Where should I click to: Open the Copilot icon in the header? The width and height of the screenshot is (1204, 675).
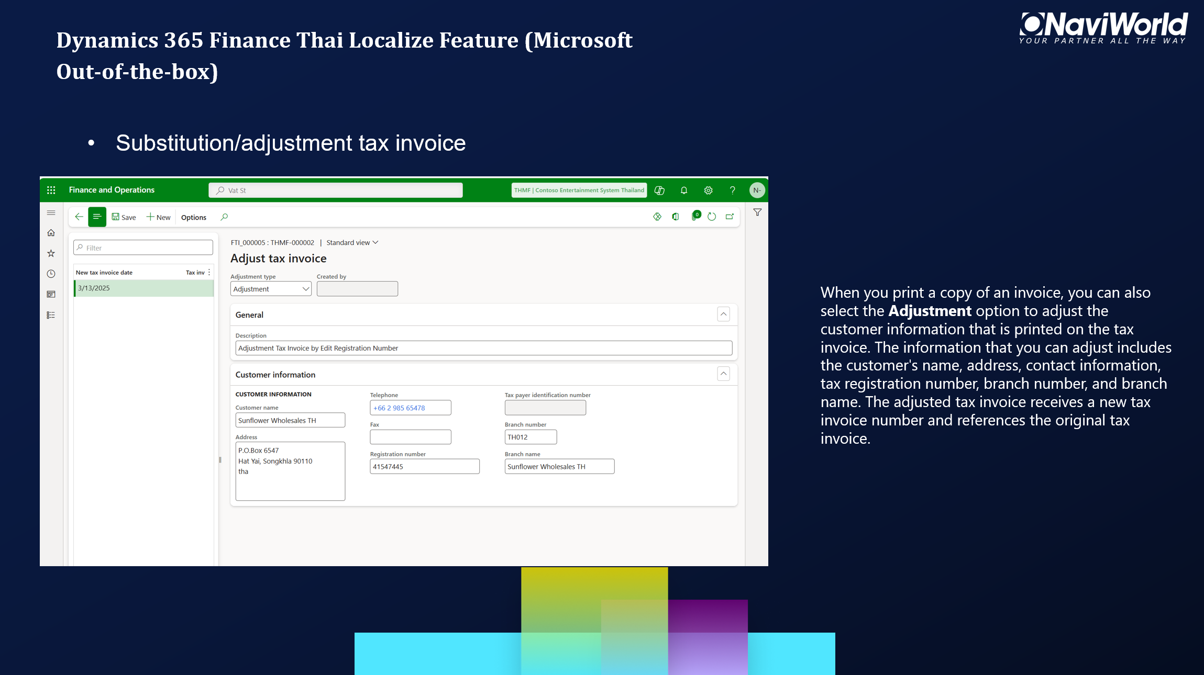click(659, 190)
